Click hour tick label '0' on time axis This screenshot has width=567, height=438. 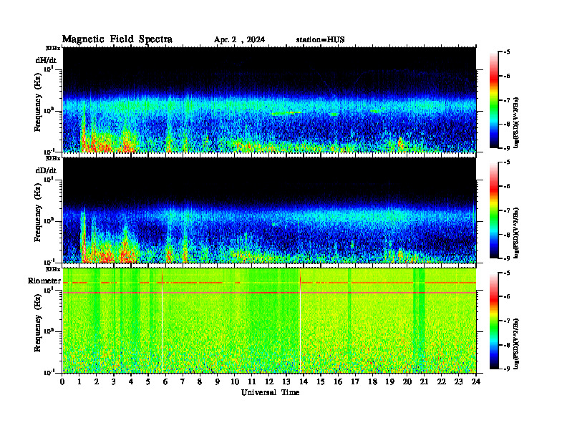62,381
